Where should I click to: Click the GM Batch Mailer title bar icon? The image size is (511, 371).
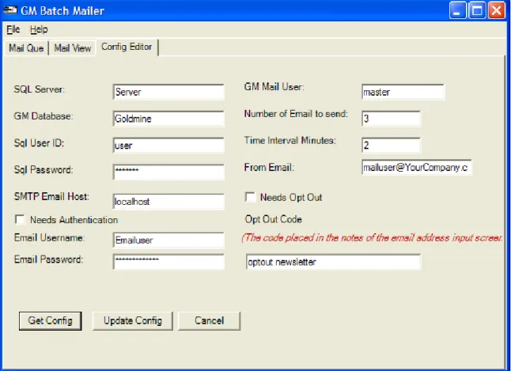click(9, 10)
